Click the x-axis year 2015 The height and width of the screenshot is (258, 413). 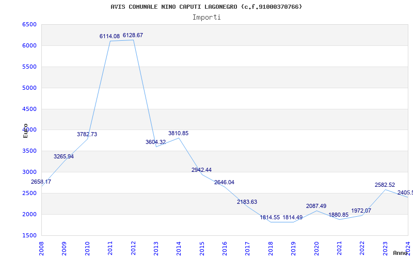[x=202, y=249]
